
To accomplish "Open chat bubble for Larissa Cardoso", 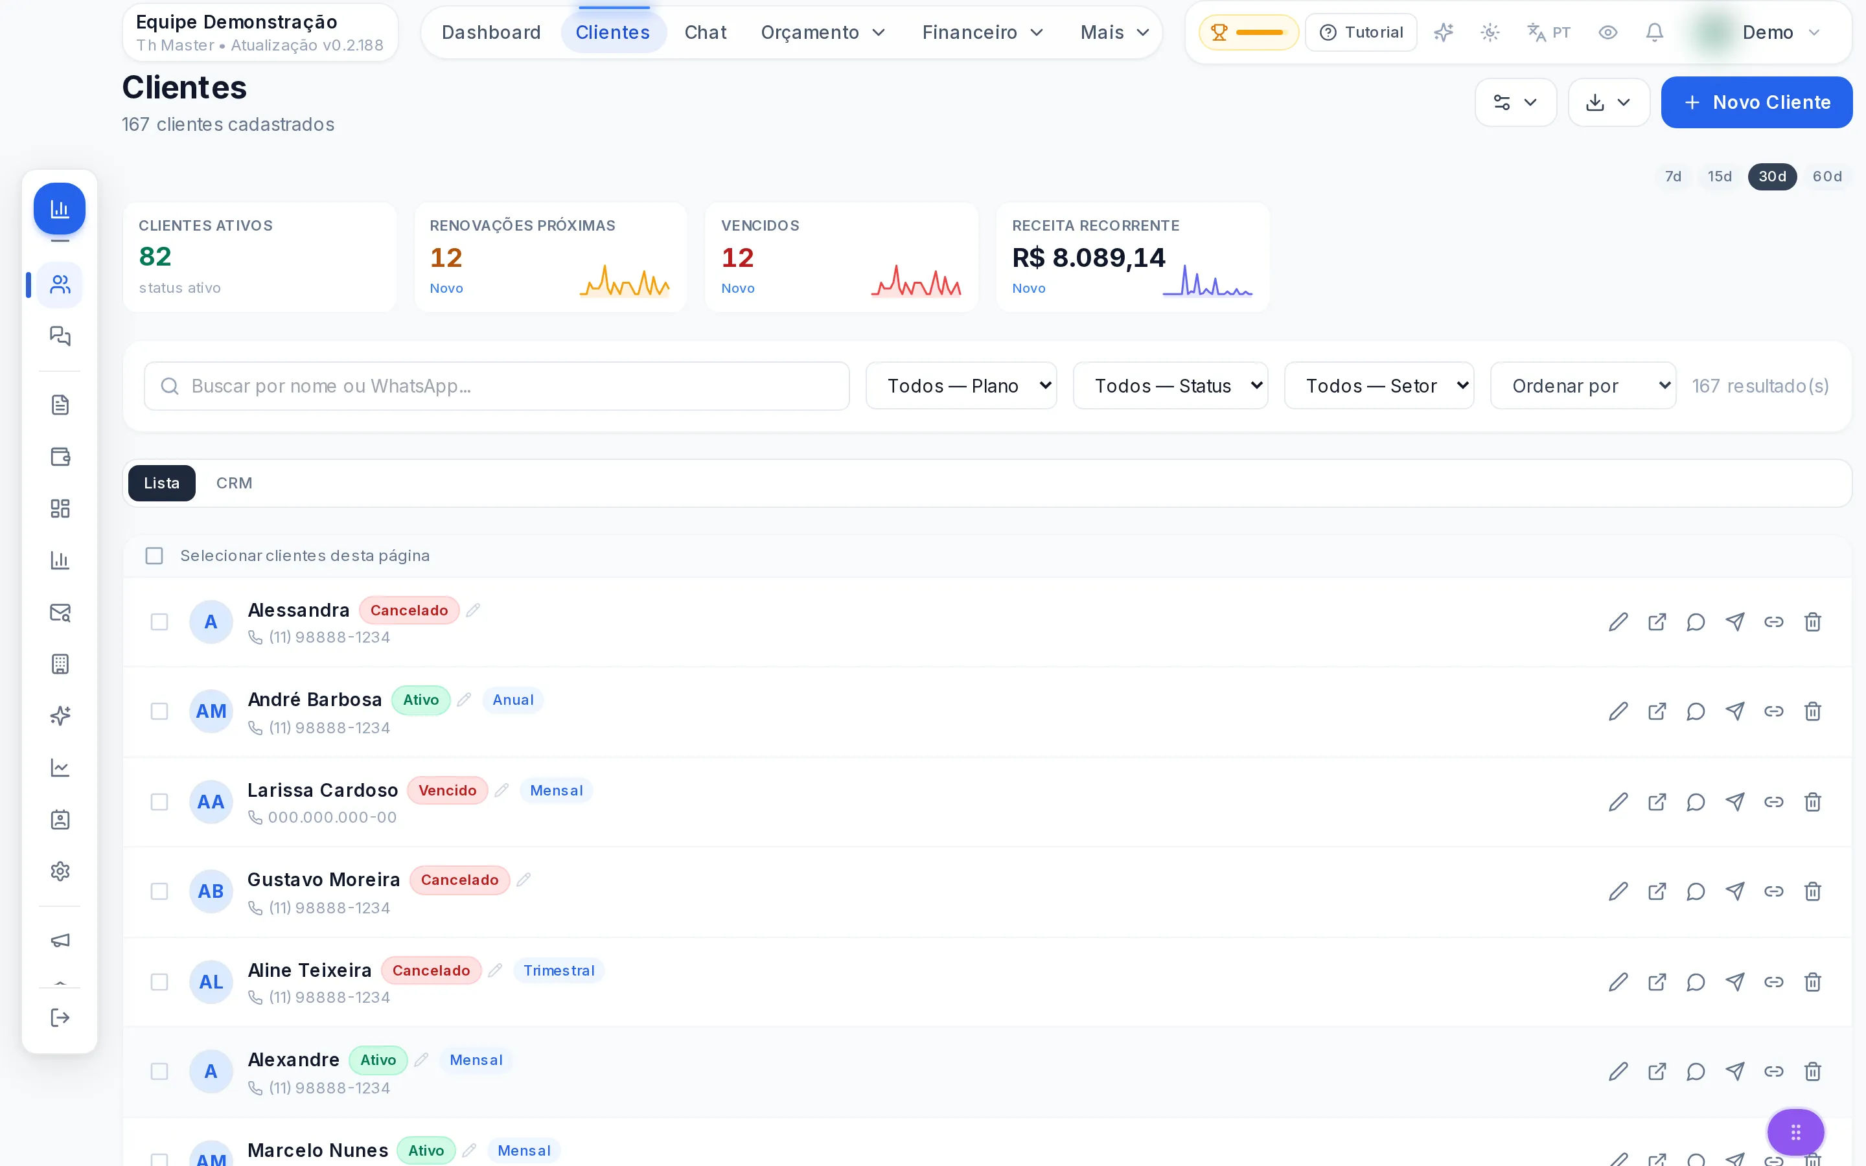I will click(1696, 802).
